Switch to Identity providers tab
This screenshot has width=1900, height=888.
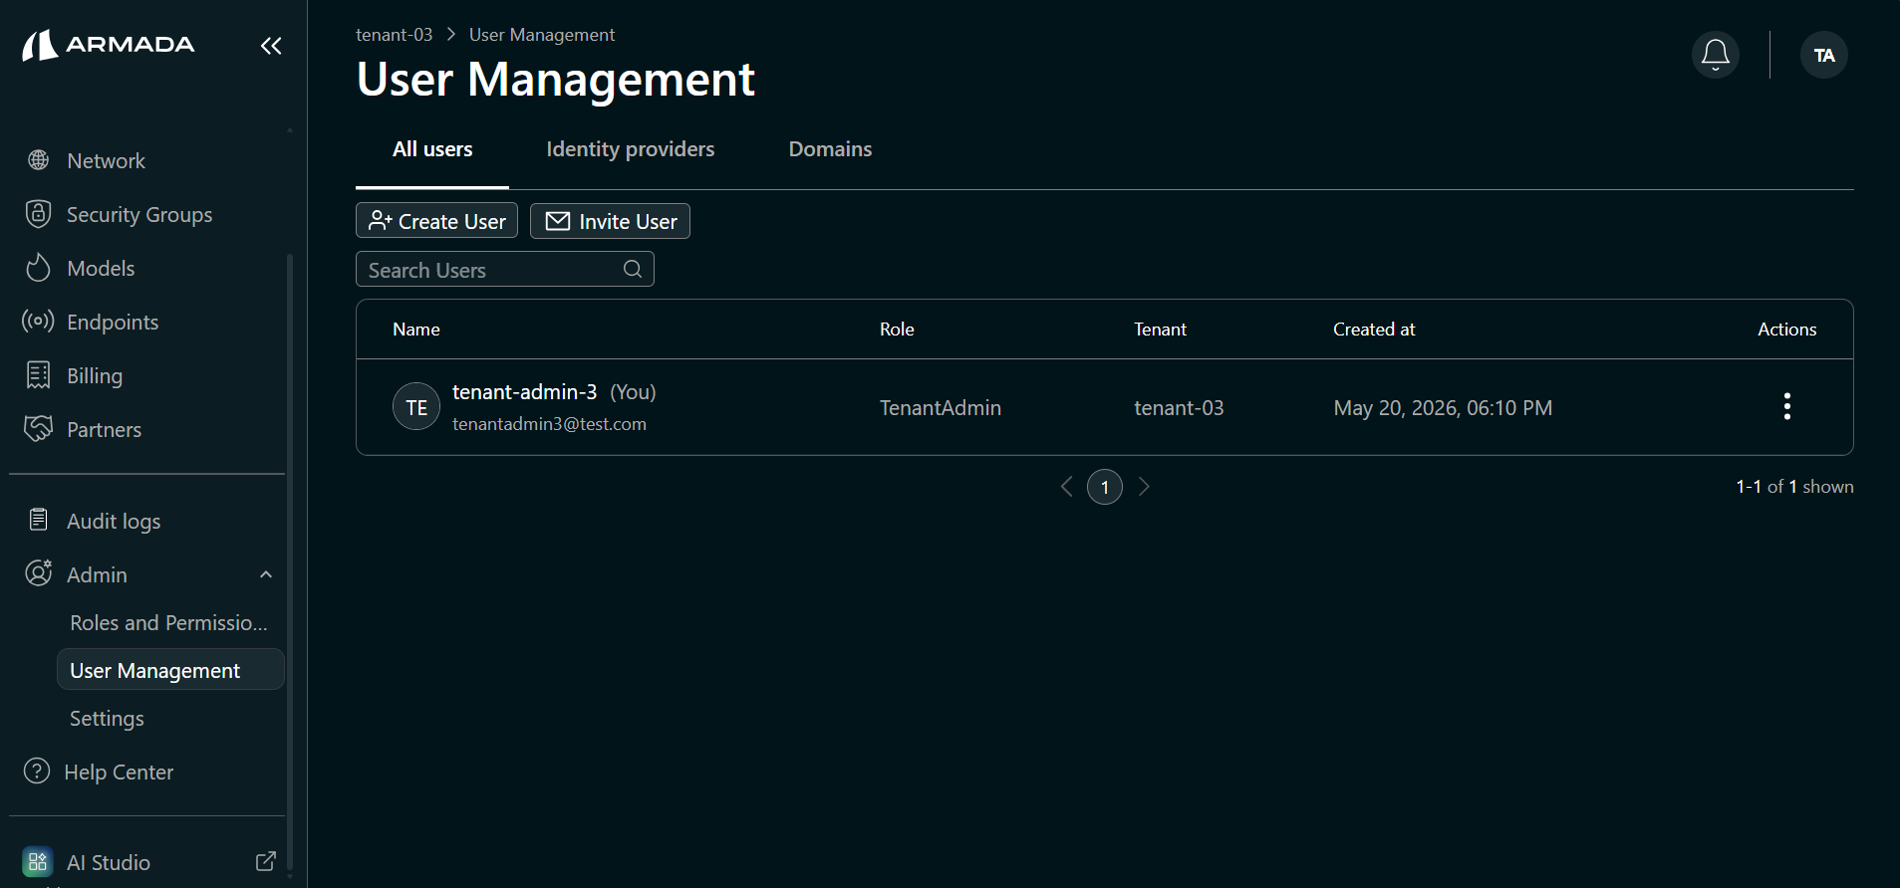pyautogui.click(x=630, y=150)
